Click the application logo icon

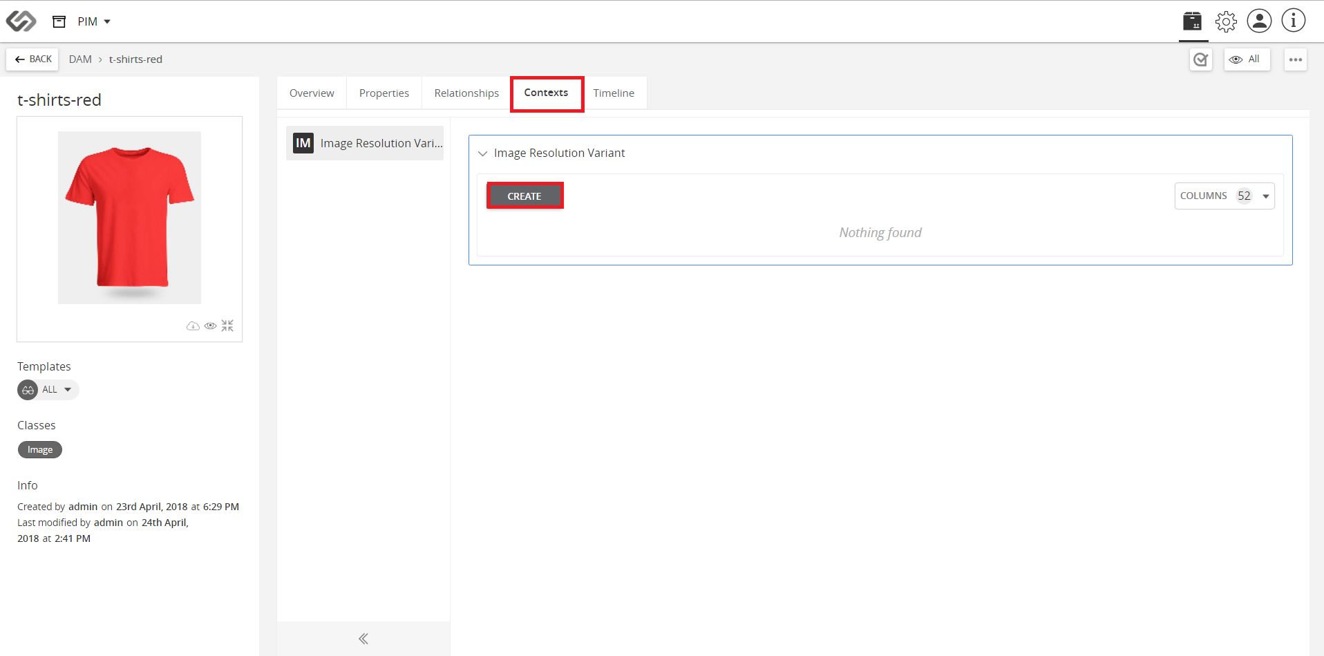pos(21,21)
